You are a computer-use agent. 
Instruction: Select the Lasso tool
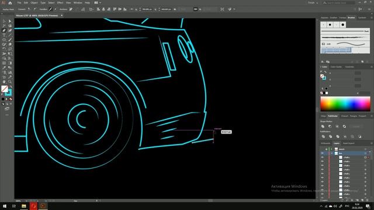coord(10,26)
